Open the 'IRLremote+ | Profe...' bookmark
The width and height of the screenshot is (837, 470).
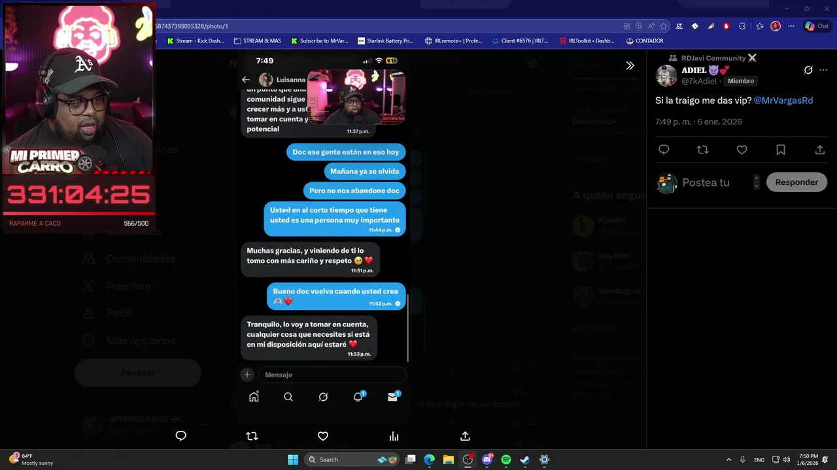pos(453,40)
